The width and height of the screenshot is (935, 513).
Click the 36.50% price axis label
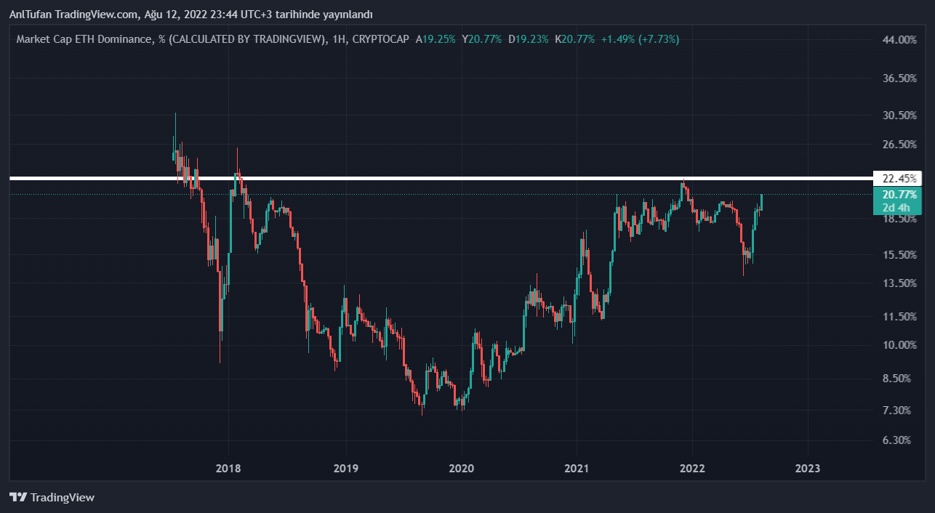point(899,78)
